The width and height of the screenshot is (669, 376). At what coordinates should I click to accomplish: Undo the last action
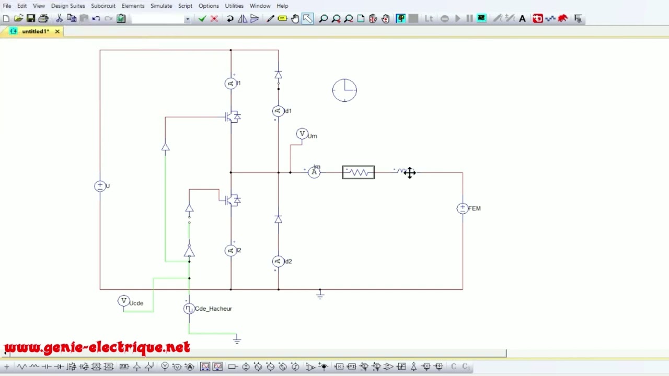coord(96,19)
